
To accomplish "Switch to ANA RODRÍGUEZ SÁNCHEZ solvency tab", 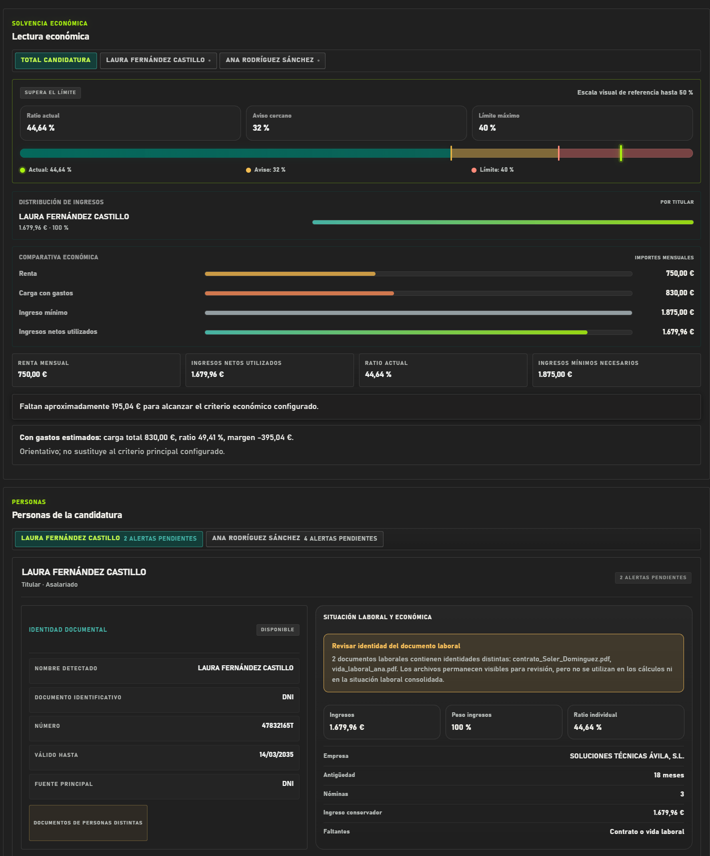I will tap(272, 61).
